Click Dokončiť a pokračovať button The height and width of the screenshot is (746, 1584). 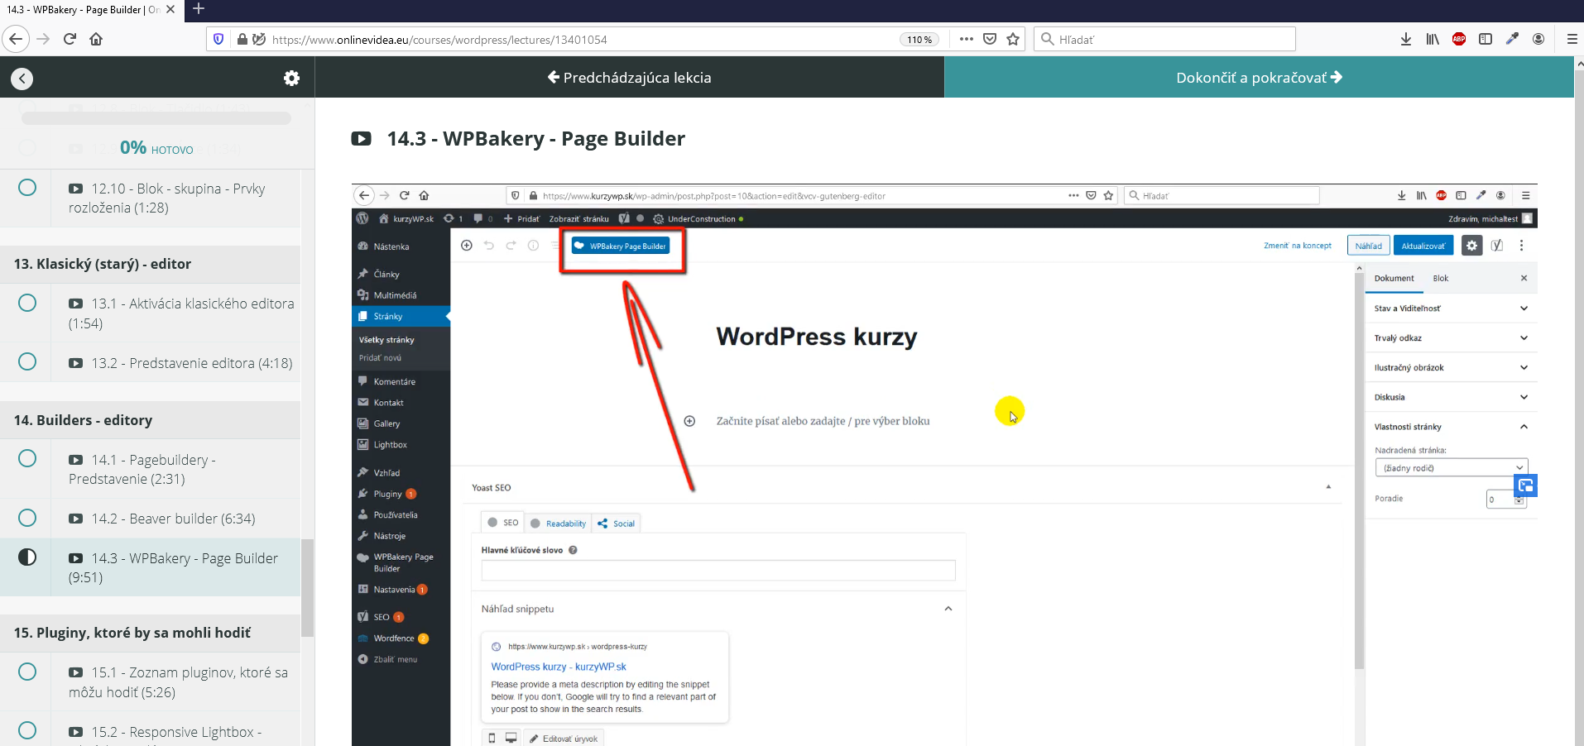[1259, 78]
